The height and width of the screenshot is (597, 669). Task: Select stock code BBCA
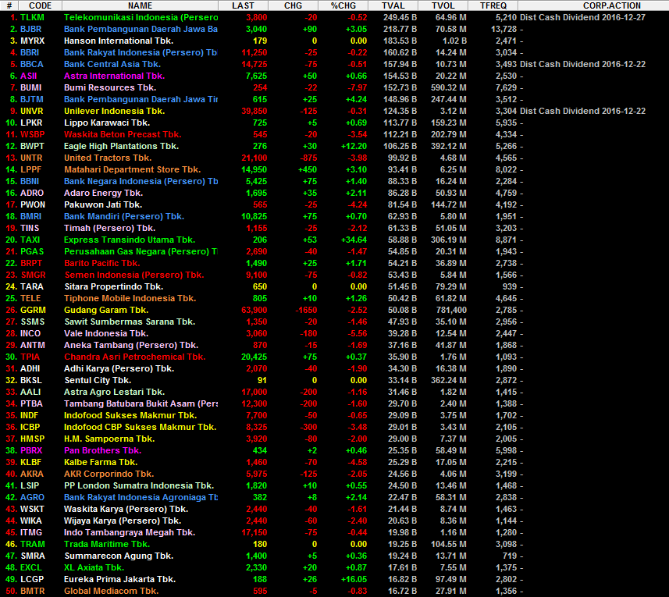tap(32, 65)
